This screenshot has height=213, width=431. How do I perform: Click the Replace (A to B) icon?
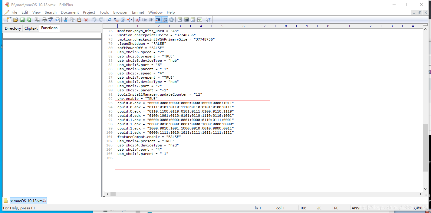pyautogui.click(x=116, y=20)
